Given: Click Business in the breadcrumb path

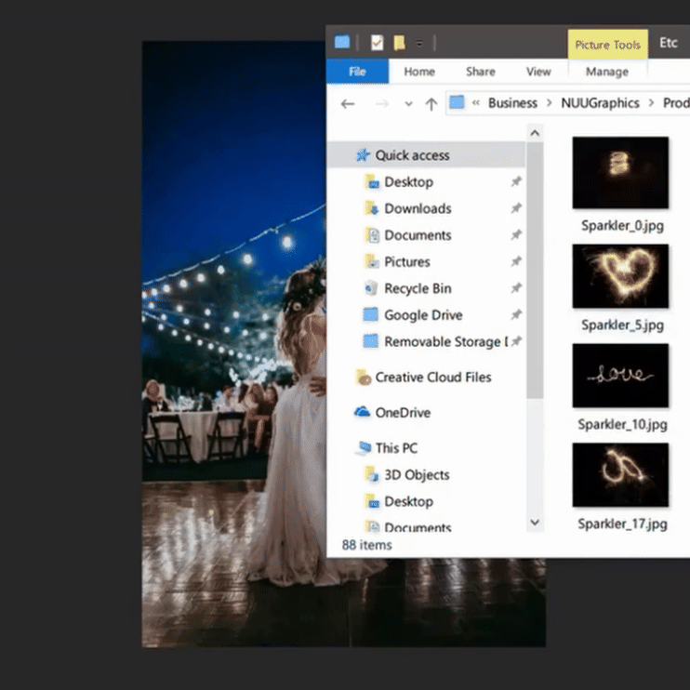Looking at the screenshot, I should (x=512, y=103).
